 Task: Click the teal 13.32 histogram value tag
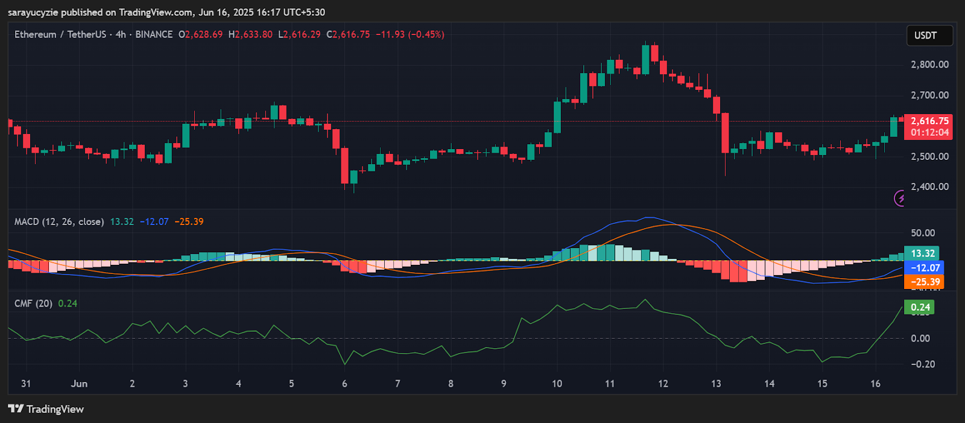click(922, 253)
